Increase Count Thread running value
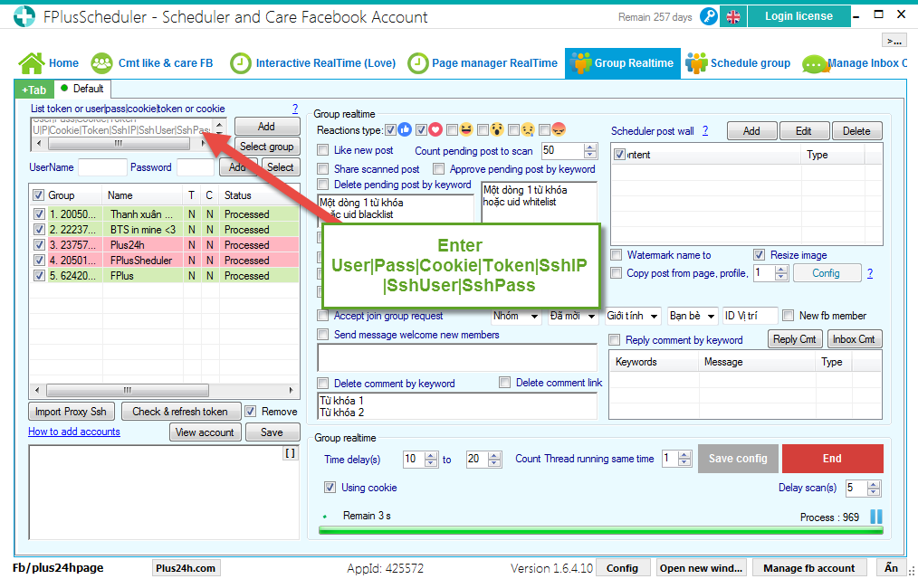The image size is (918, 579). pos(684,455)
